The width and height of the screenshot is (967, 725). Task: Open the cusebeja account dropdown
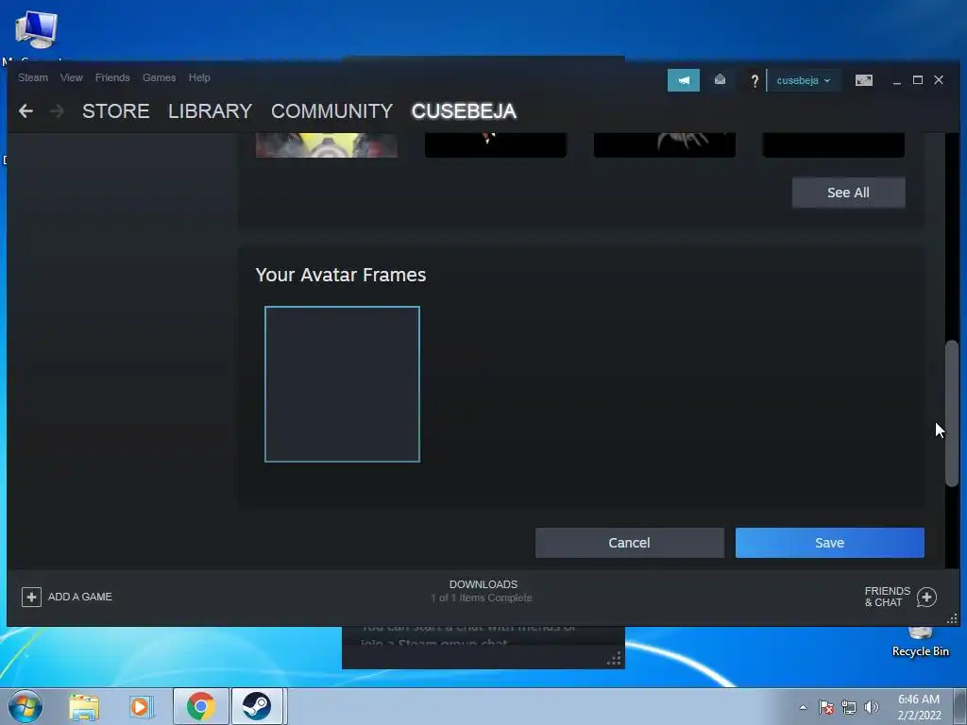click(x=804, y=81)
